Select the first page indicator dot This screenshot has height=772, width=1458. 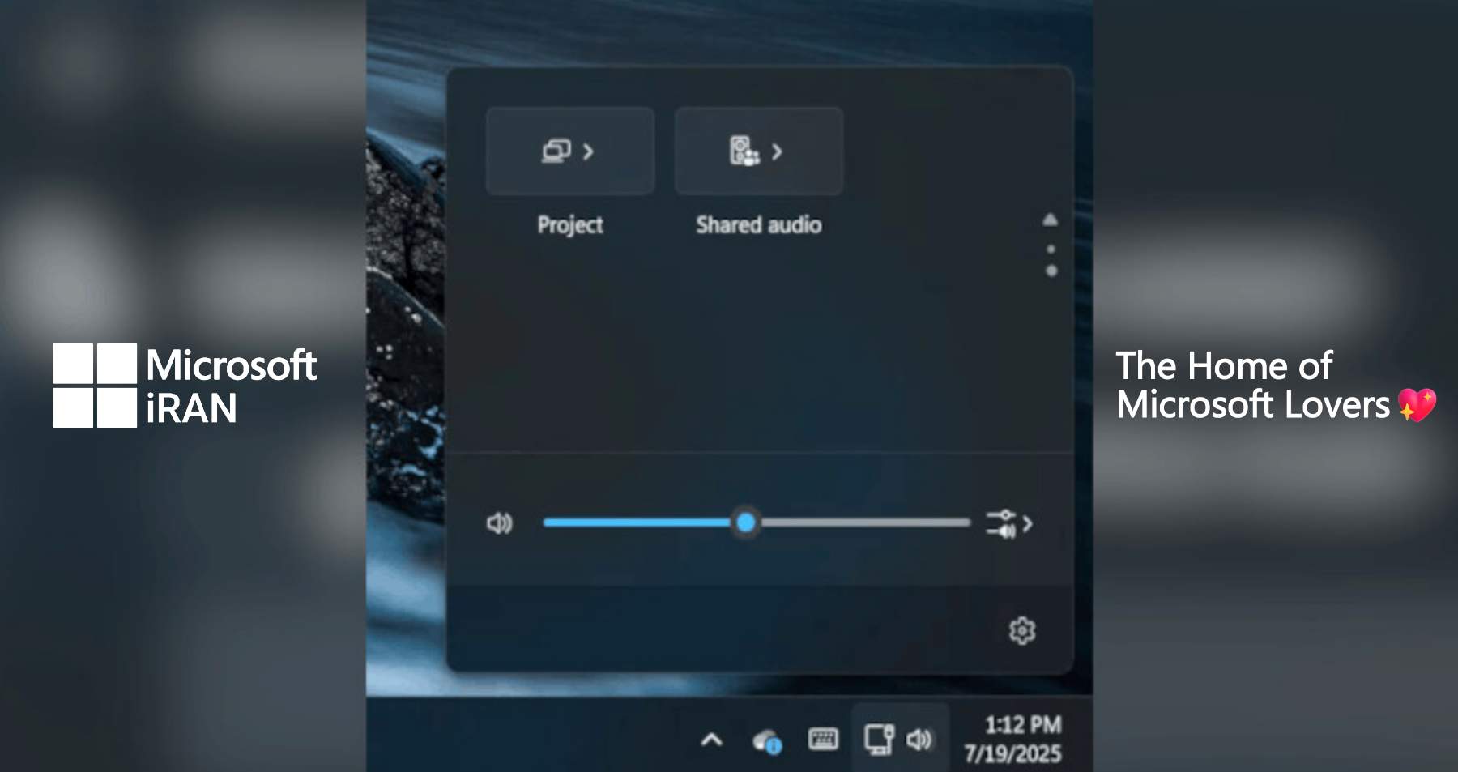click(x=1051, y=250)
